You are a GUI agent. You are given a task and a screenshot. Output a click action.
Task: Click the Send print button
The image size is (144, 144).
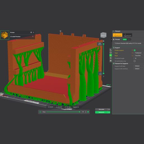101,112
